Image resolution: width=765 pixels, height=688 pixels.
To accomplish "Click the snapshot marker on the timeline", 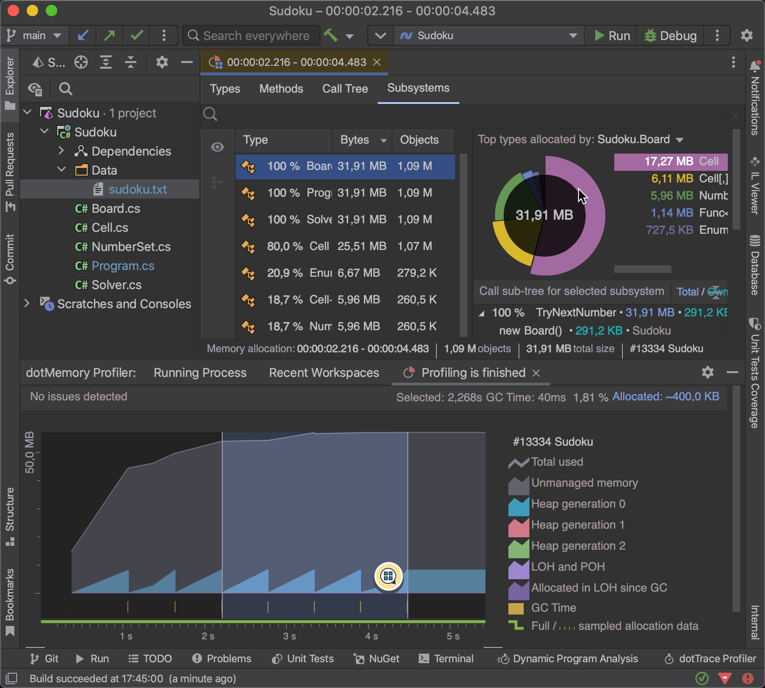I will pyautogui.click(x=389, y=576).
